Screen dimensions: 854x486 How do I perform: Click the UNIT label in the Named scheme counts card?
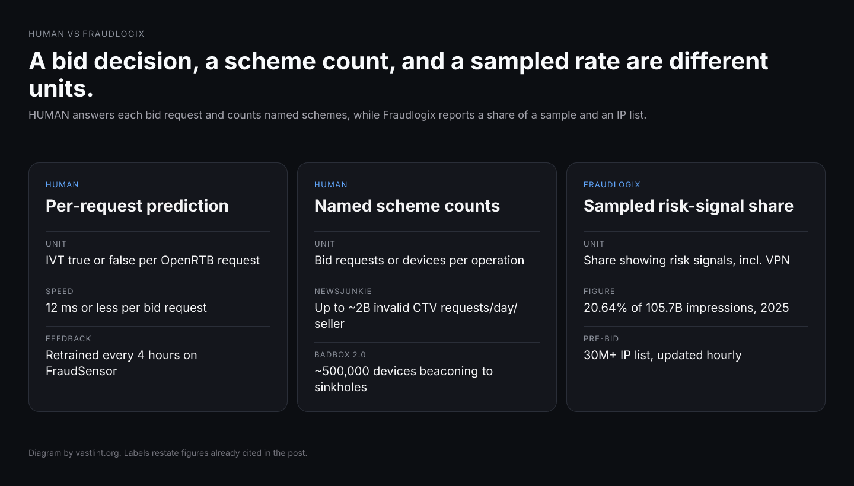(x=325, y=244)
